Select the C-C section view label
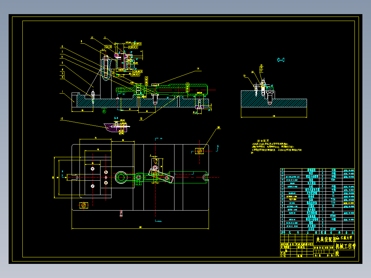This screenshot has height=278, width=371. tap(281, 60)
